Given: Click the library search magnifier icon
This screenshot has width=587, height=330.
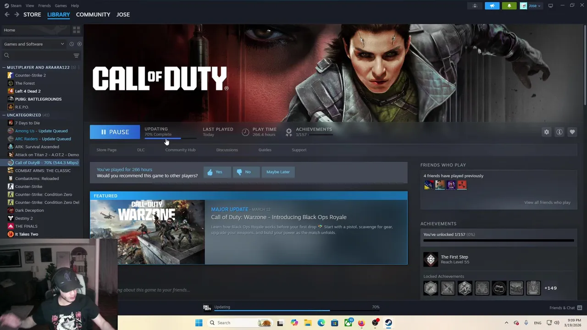Looking at the screenshot, I should pyautogui.click(x=7, y=55).
